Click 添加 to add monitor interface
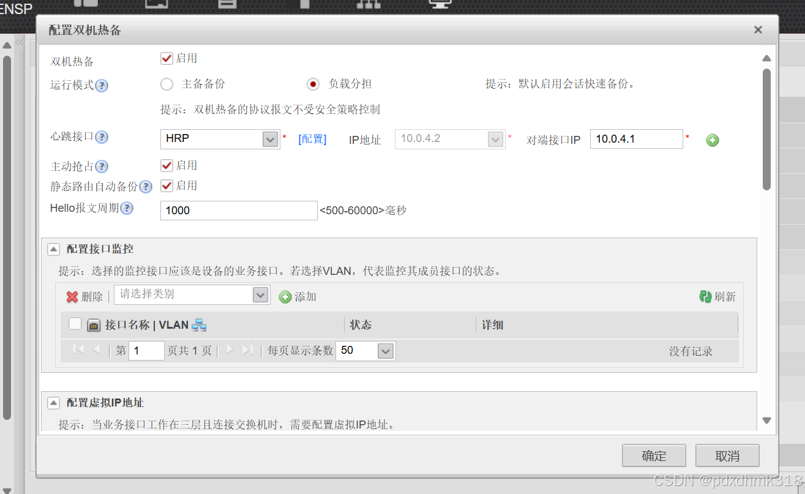The image size is (805, 494). [x=298, y=297]
